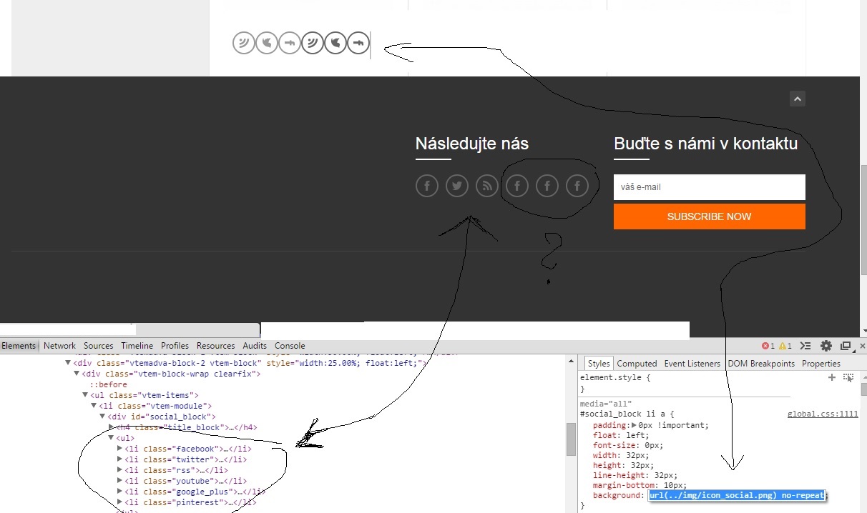Click the highlighted background url value field

738,495
